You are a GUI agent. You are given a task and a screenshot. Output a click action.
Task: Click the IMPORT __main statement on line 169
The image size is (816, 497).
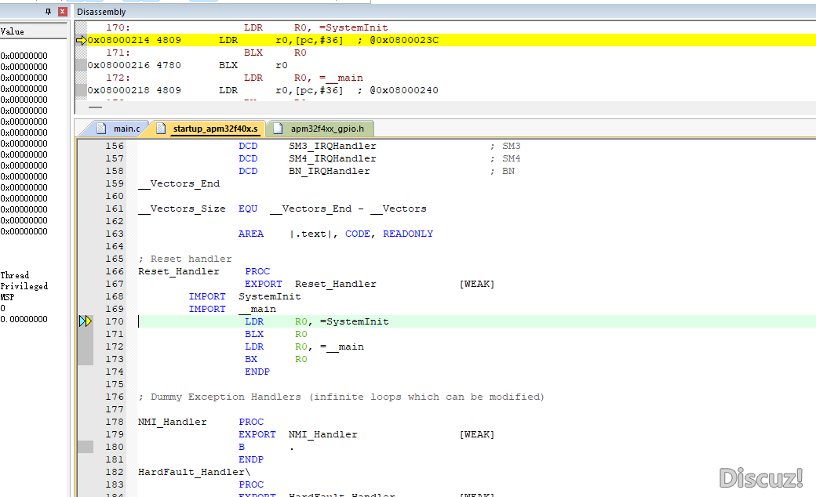click(x=232, y=309)
